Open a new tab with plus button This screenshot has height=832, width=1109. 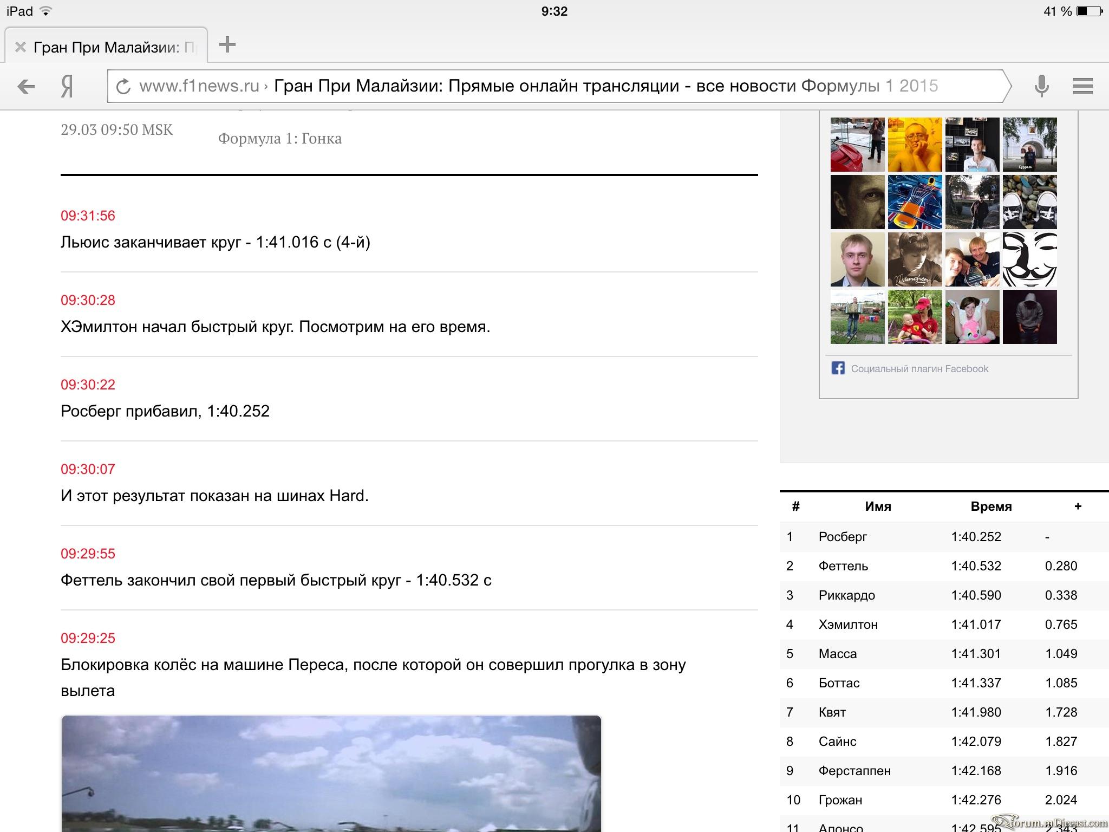tap(227, 44)
